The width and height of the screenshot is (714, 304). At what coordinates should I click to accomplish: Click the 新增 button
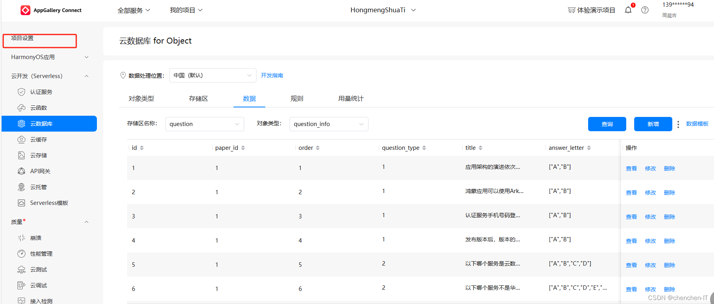(653, 124)
